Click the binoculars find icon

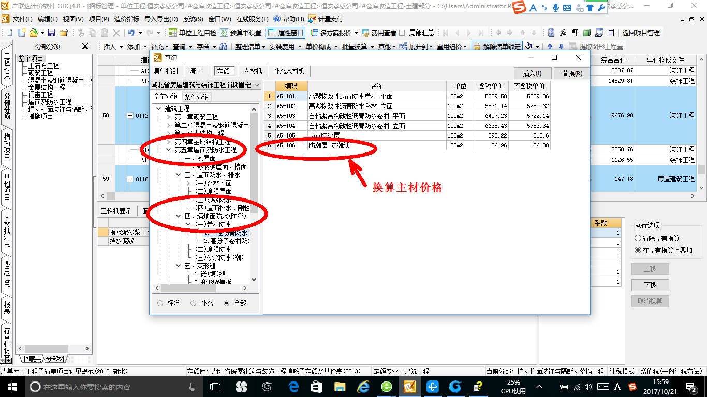(224, 47)
